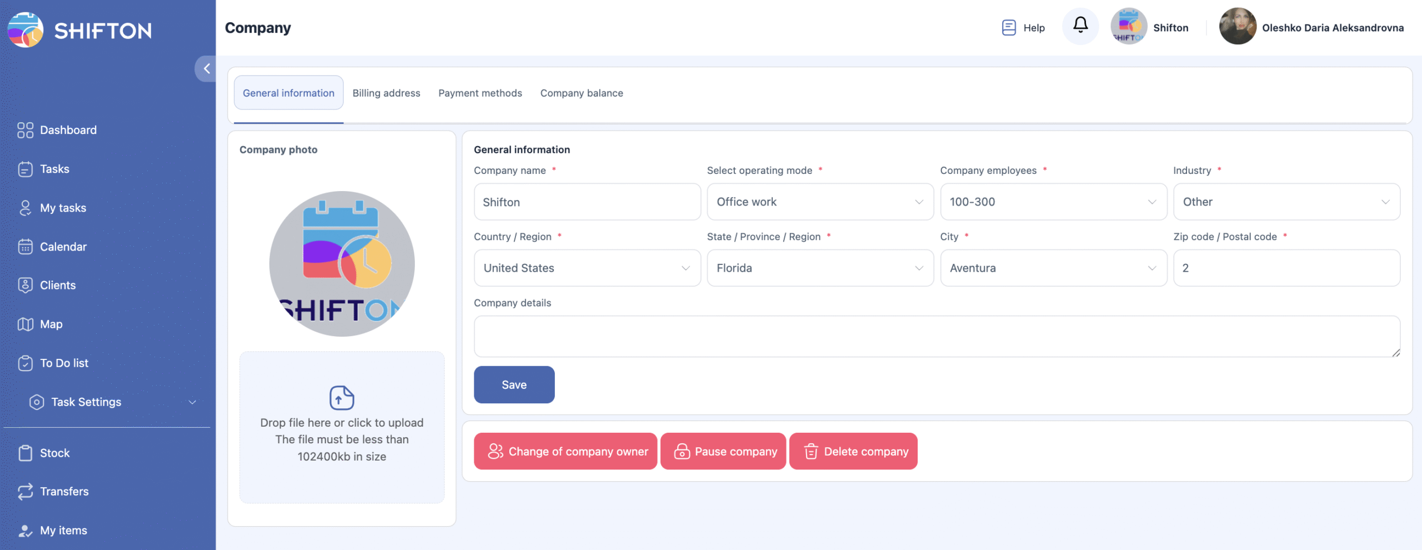The width and height of the screenshot is (1422, 550).
Task: Collapse the sidebar with the arrow button
Action: coord(206,69)
